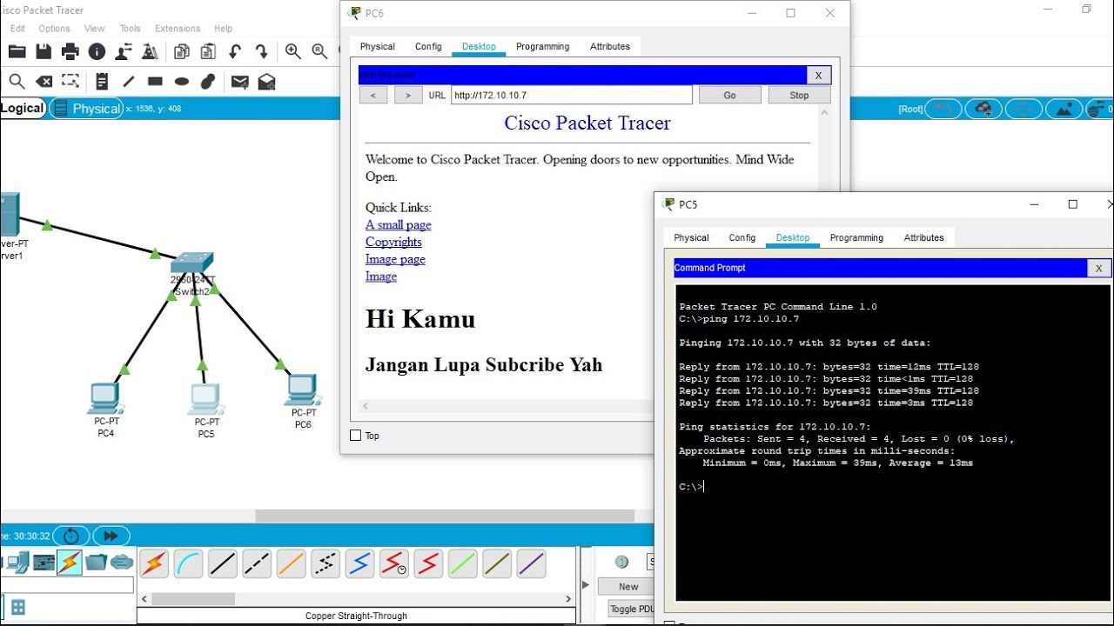Choose the Serial DCE cable with clock

(x=393, y=564)
